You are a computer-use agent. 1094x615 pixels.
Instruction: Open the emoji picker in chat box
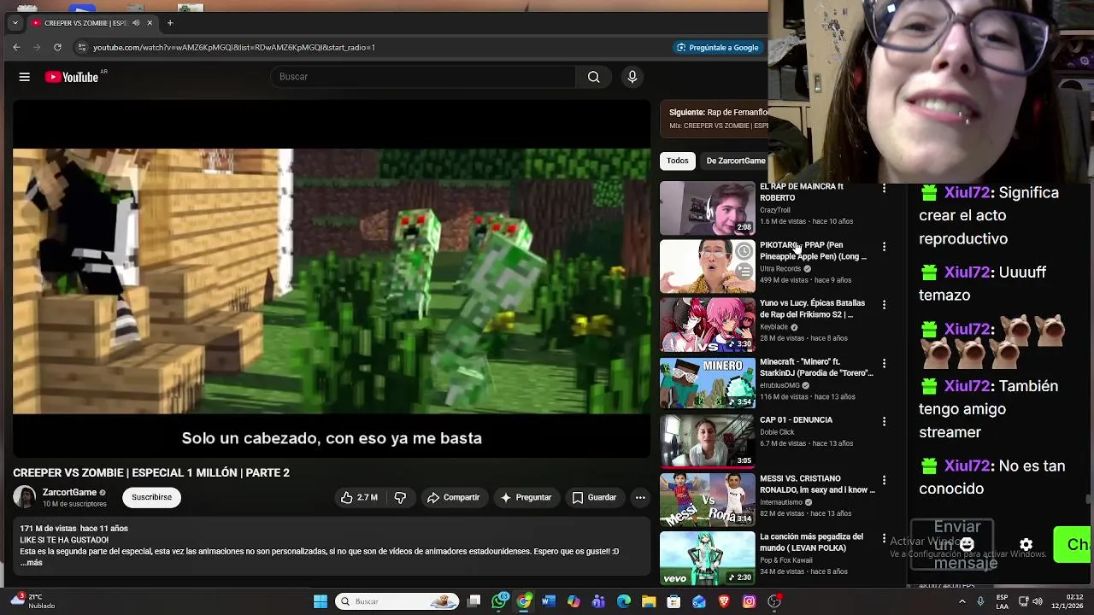tap(967, 544)
